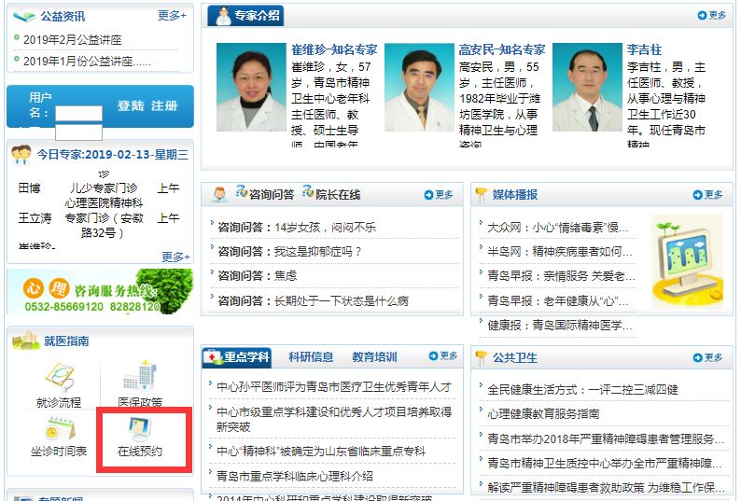741x501 pixels.
Task: Click the 更多 arrow in 咨询问答 panel
Action: 439,195
